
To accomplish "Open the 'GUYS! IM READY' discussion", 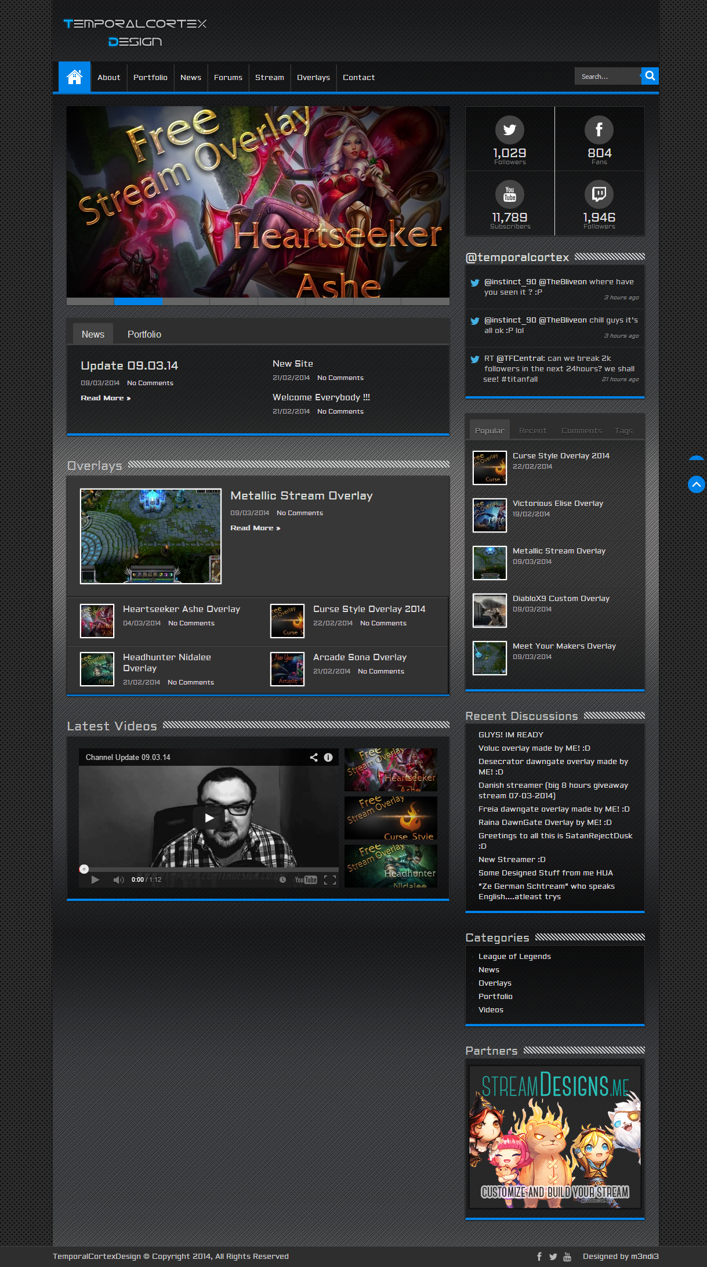I will tap(511, 734).
